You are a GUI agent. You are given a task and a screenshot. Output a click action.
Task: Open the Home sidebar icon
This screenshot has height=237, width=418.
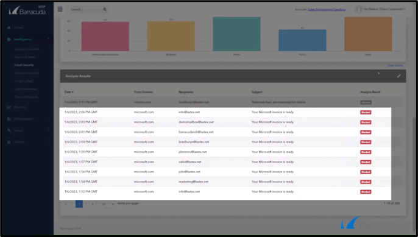tap(9, 27)
